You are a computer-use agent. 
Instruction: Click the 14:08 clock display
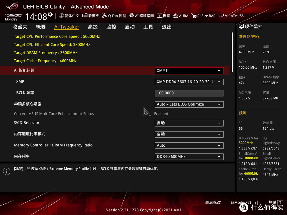point(36,17)
